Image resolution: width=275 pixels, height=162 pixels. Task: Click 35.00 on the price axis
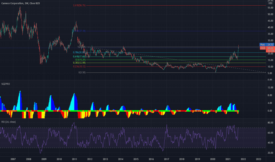(x=270, y=34)
